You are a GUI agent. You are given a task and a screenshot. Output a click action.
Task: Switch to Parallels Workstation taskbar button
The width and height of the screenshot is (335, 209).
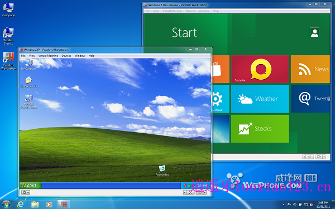click(63, 205)
